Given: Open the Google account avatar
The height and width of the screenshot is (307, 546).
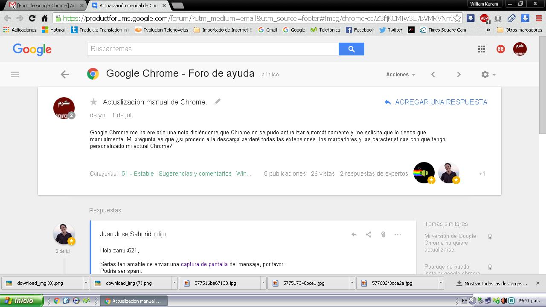Looking at the screenshot, I should [520, 49].
